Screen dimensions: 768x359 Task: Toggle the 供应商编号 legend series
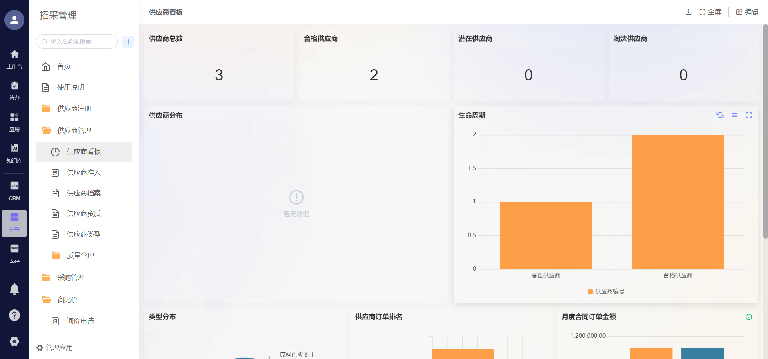[606, 291]
